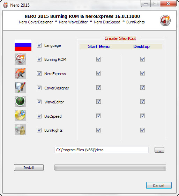The width and height of the screenshot is (179, 196).
Task: Uncheck CoverDesigner Start Menu shortcut
Action: [x=98, y=87]
